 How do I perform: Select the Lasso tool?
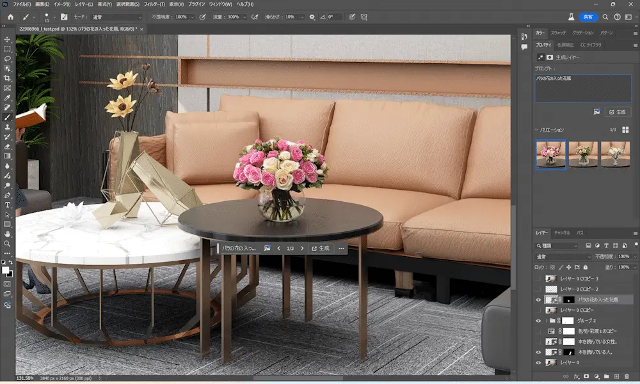tap(7, 59)
